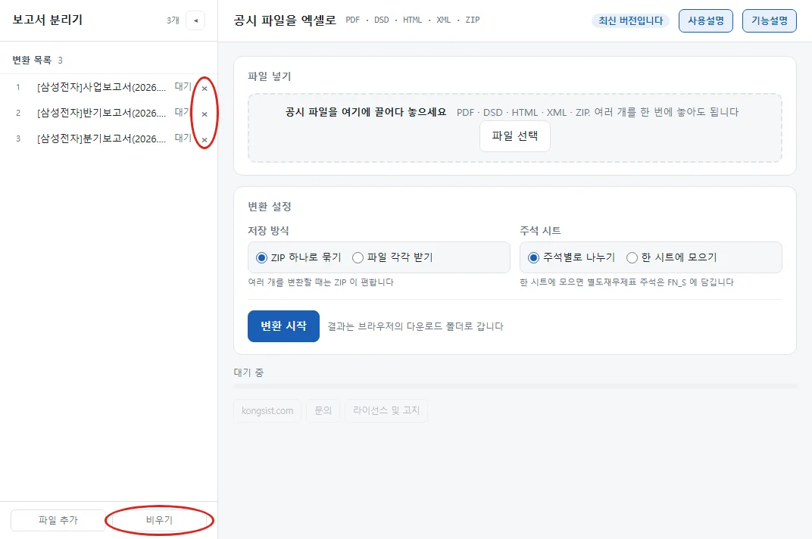Click the 대기 status of 사업보고서
Viewport: 812px width, 539px height.
pyautogui.click(x=183, y=86)
